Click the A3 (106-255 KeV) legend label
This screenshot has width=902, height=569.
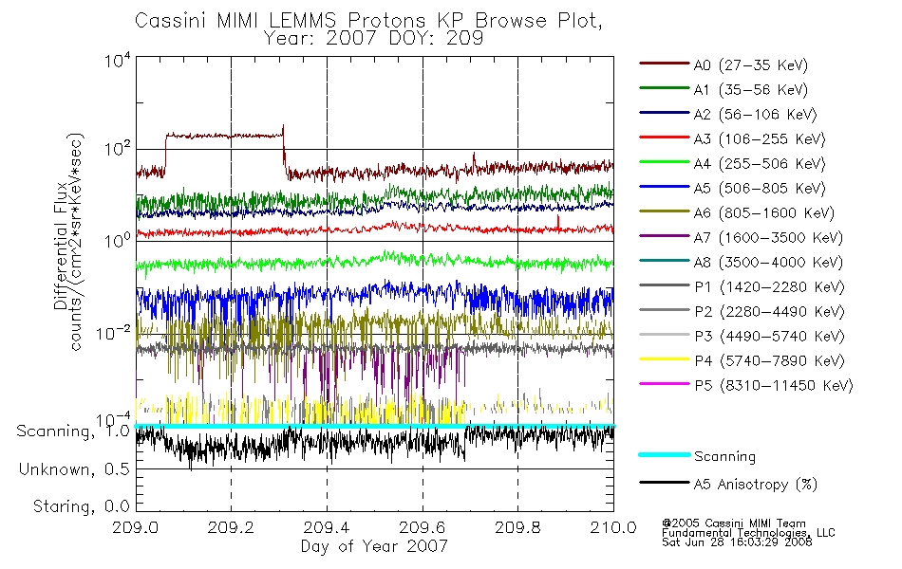(x=760, y=139)
